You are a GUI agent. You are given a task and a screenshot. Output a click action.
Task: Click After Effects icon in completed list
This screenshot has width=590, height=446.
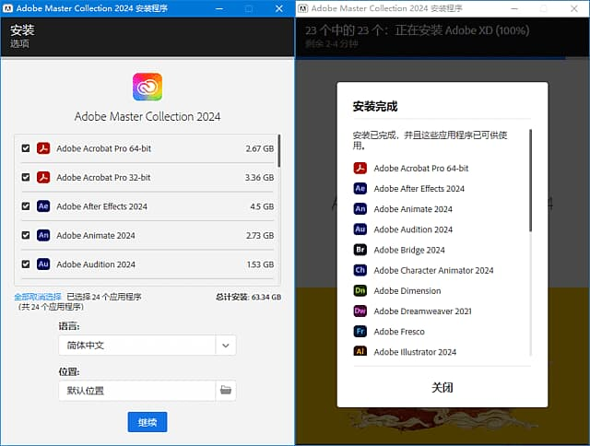tap(360, 188)
